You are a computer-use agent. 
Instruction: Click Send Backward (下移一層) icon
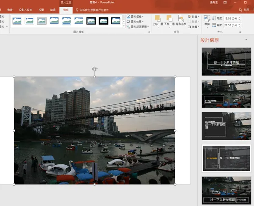(x=169, y=19)
